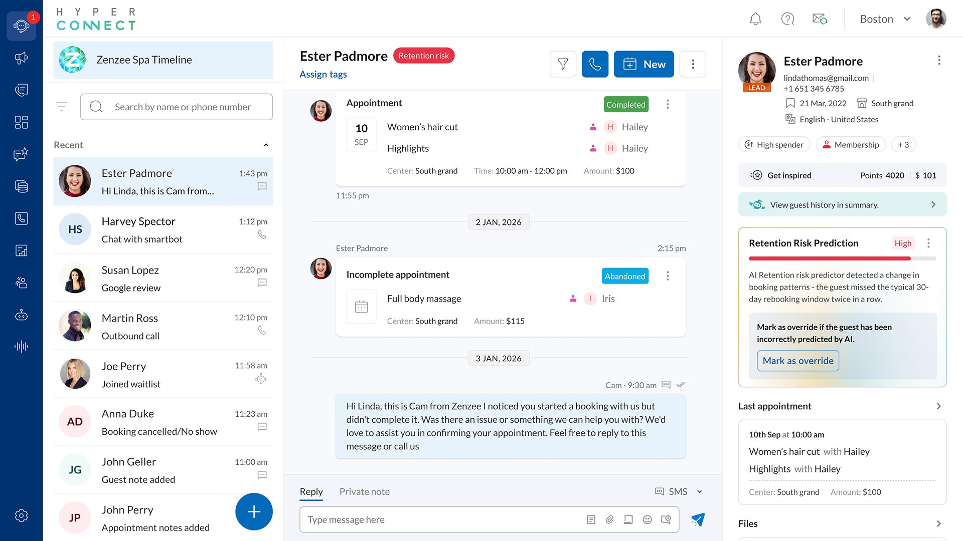
Task: Send message with the paper plane icon
Action: pyautogui.click(x=698, y=519)
